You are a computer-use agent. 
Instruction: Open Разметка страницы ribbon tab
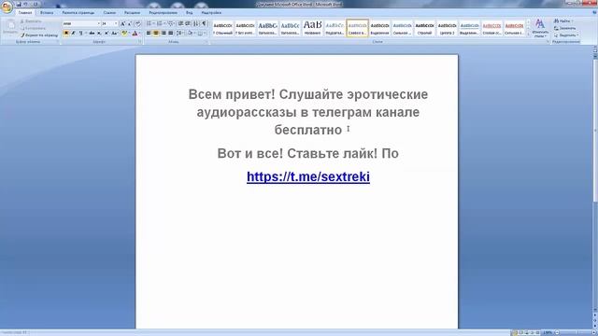[78, 12]
